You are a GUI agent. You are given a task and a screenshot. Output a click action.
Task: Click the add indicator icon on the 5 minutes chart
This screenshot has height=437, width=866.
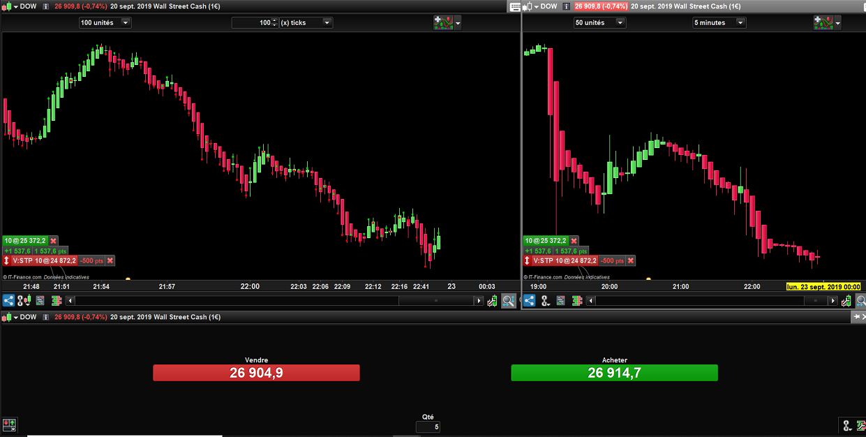[823, 22]
